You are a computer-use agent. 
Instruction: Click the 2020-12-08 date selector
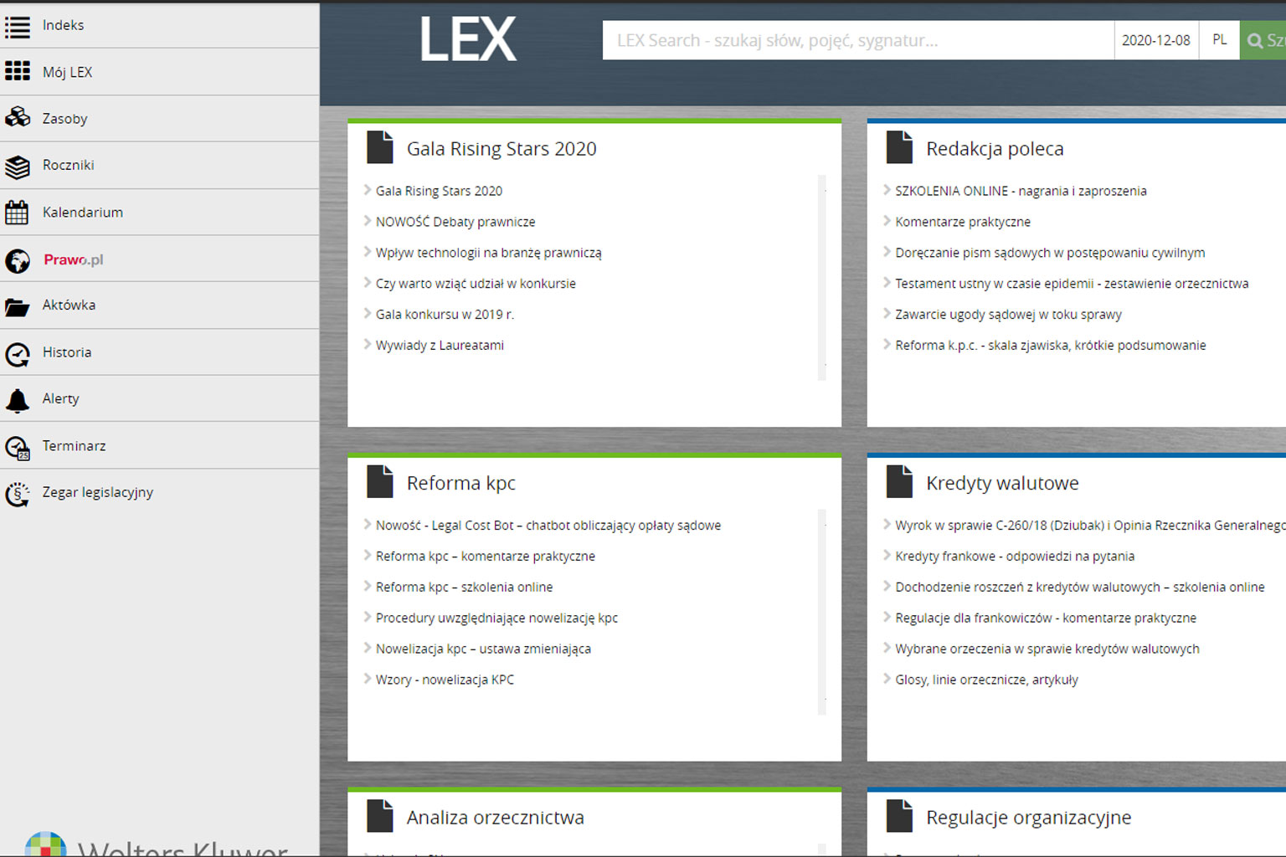(1155, 40)
